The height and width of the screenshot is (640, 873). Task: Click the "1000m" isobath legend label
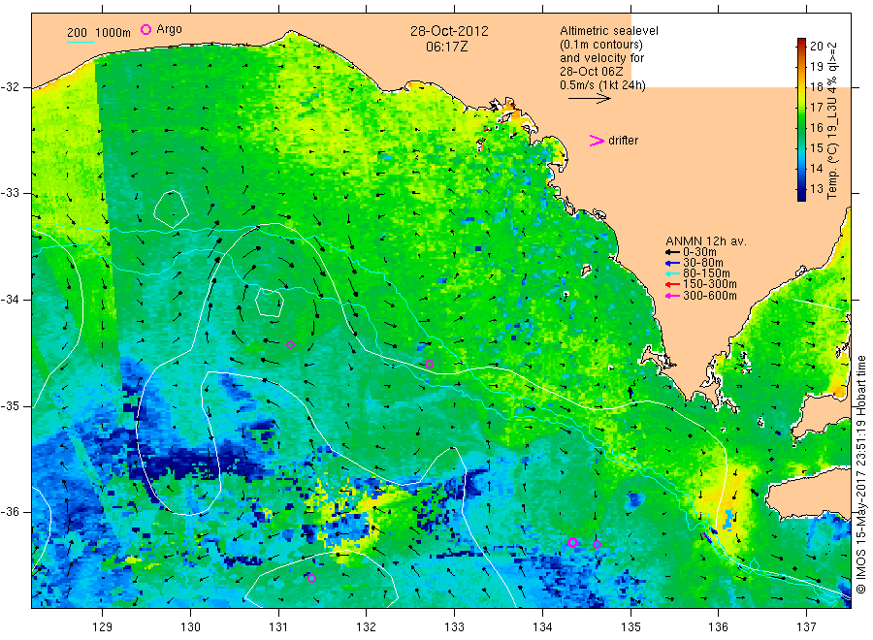pyautogui.click(x=113, y=33)
